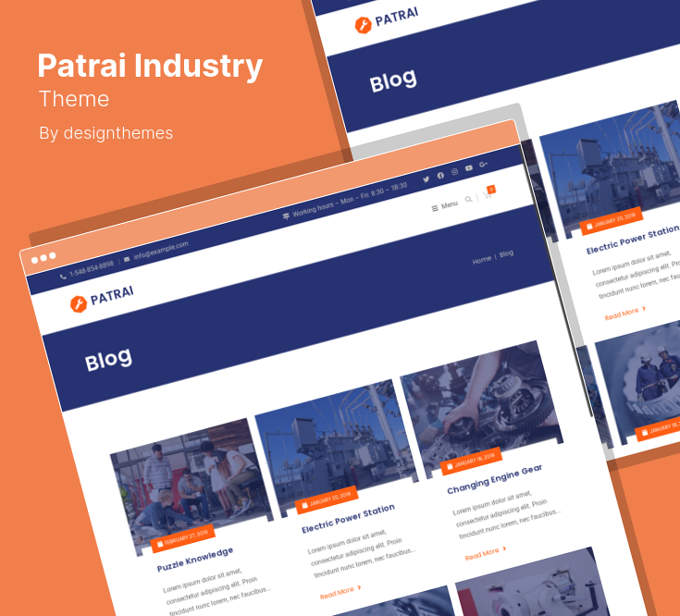
Task: Click the Google Plus icon
Action: click(x=484, y=165)
